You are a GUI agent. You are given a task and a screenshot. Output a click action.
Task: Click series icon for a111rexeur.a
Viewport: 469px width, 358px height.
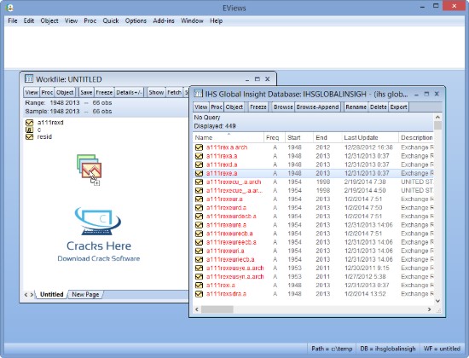pyautogui.click(x=199, y=199)
